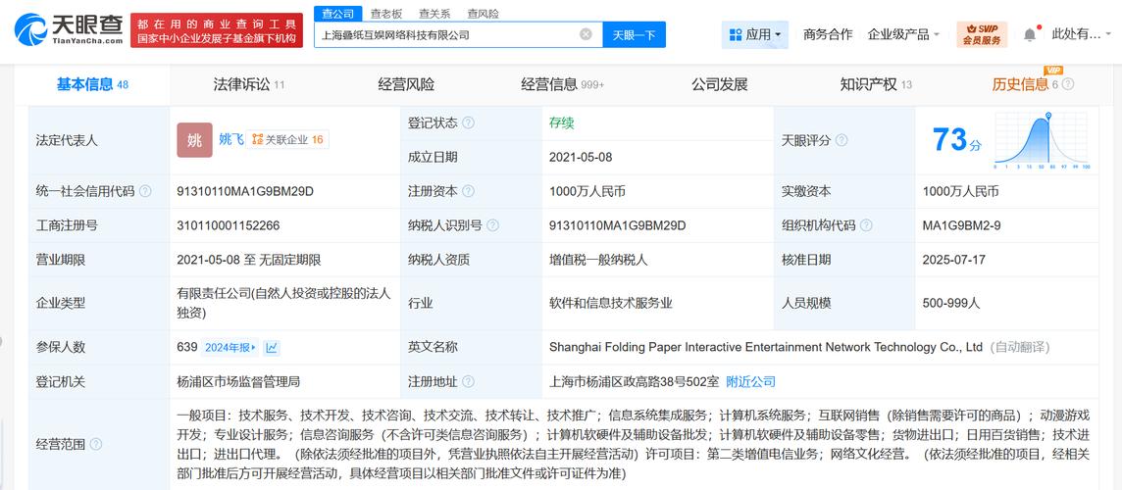The height and width of the screenshot is (490, 1122).
Task: Click the English company name text
Action: (x=766, y=348)
